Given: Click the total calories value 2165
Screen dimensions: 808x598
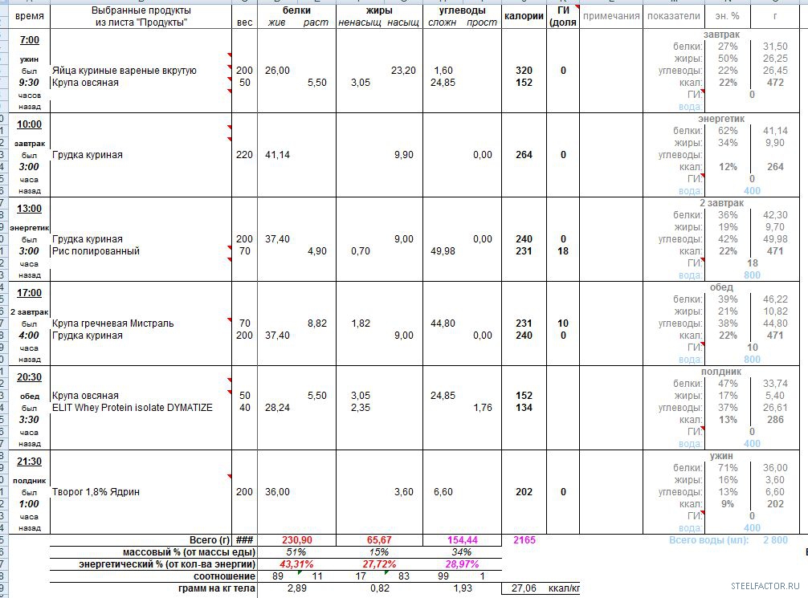Looking at the screenshot, I should [524, 540].
